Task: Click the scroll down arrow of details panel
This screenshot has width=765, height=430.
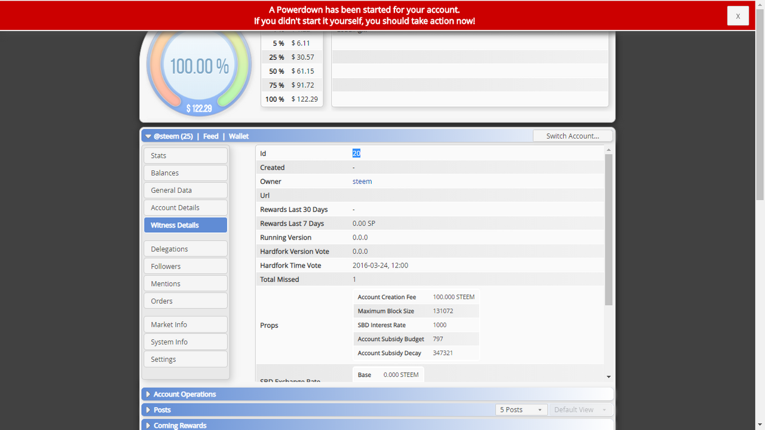Action: point(608,377)
